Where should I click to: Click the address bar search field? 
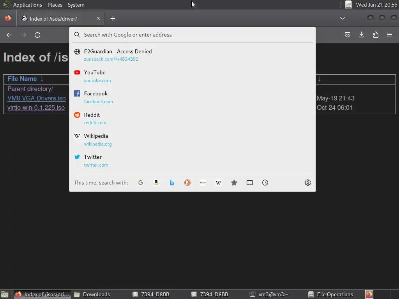click(192, 35)
